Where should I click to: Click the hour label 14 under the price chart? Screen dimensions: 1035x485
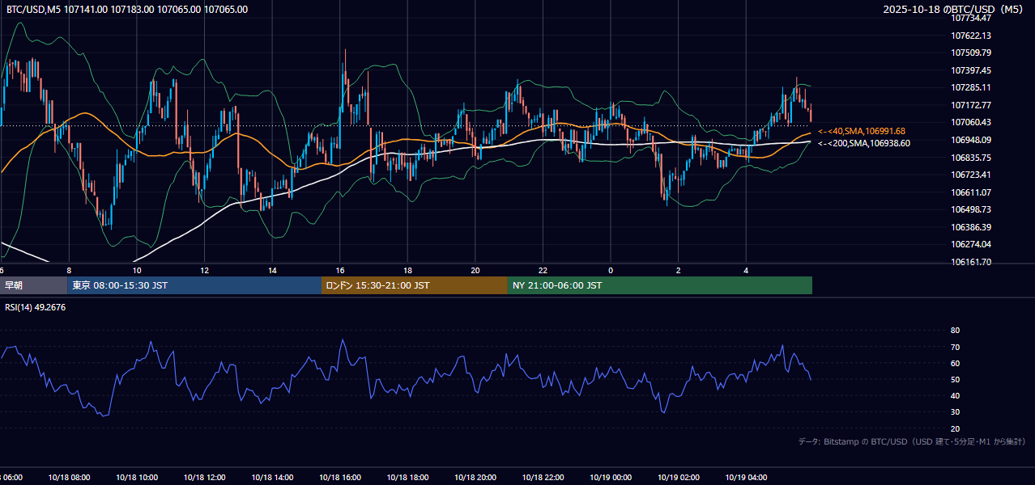pyautogui.click(x=273, y=271)
